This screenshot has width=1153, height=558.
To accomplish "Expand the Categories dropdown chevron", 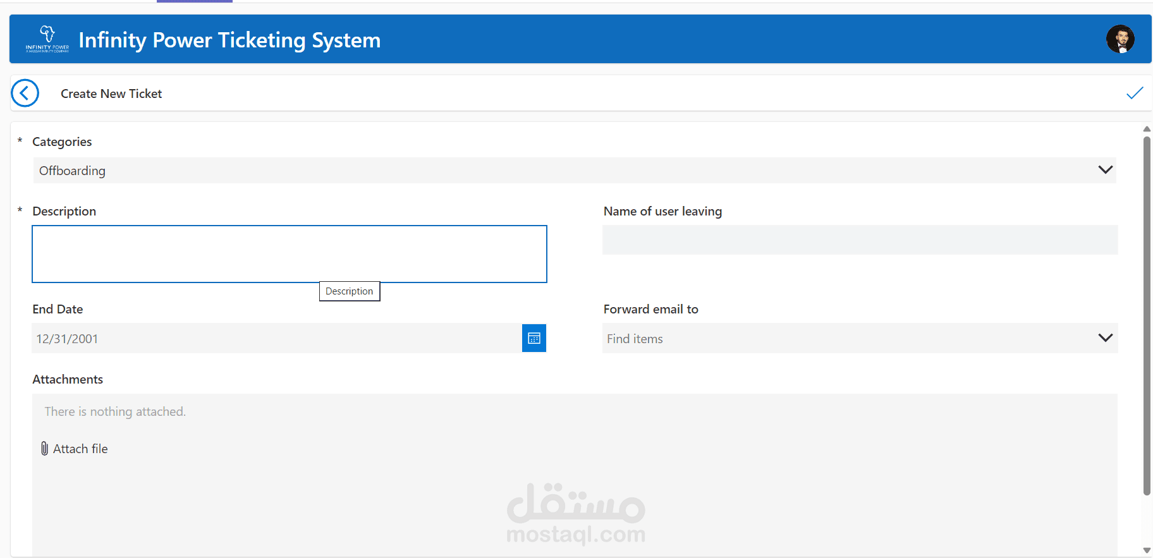I will coord(1105,170).
